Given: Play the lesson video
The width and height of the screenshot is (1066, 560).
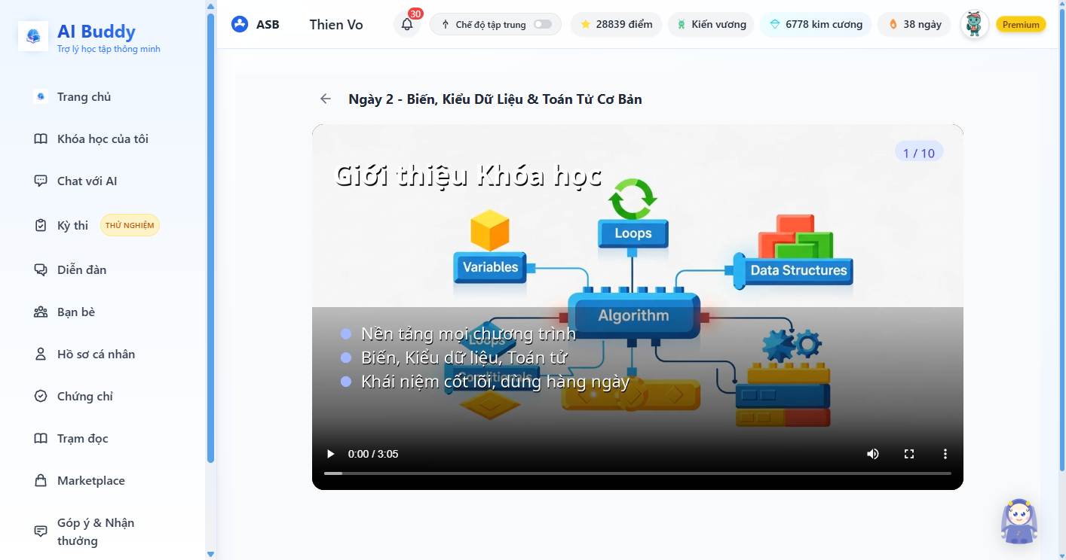Looking at the screenshot, I should [330, 454].
